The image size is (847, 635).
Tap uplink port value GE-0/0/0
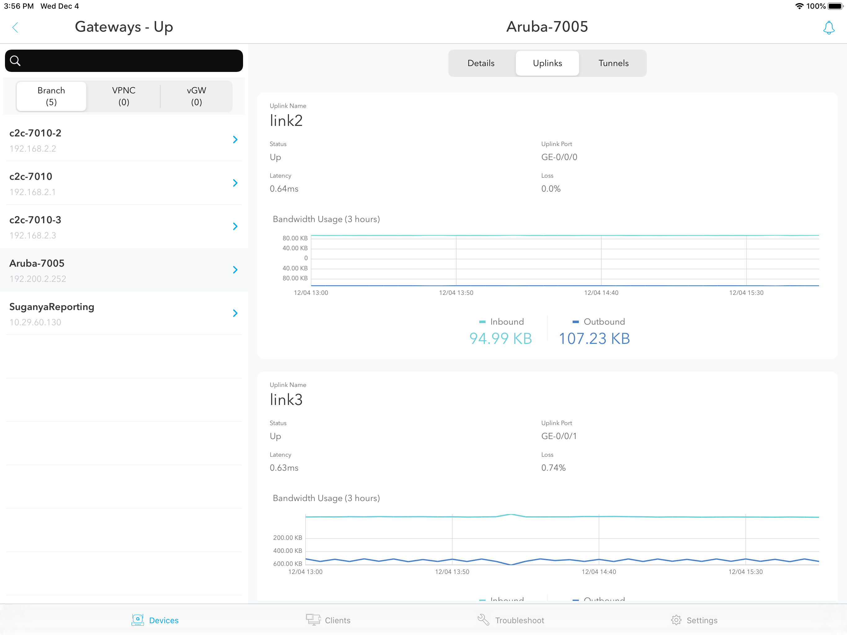(559, 157)
